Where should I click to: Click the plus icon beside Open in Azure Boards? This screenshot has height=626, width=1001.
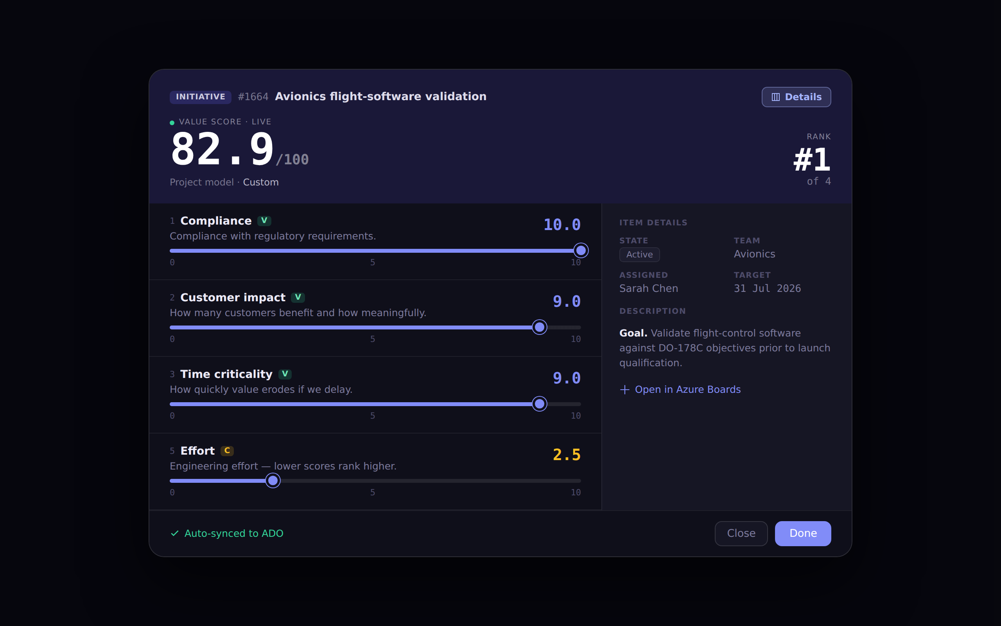(624, 390)
